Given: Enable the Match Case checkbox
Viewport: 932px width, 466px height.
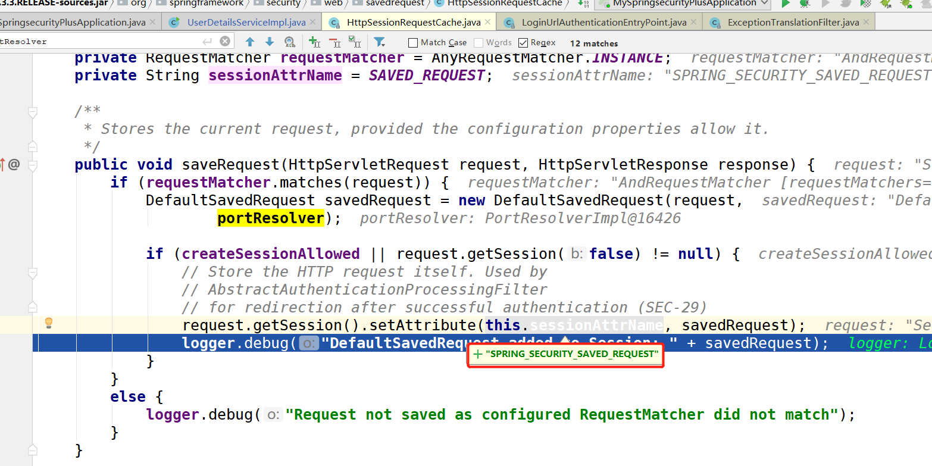Looking at the screenshot, I should point(412,42).
